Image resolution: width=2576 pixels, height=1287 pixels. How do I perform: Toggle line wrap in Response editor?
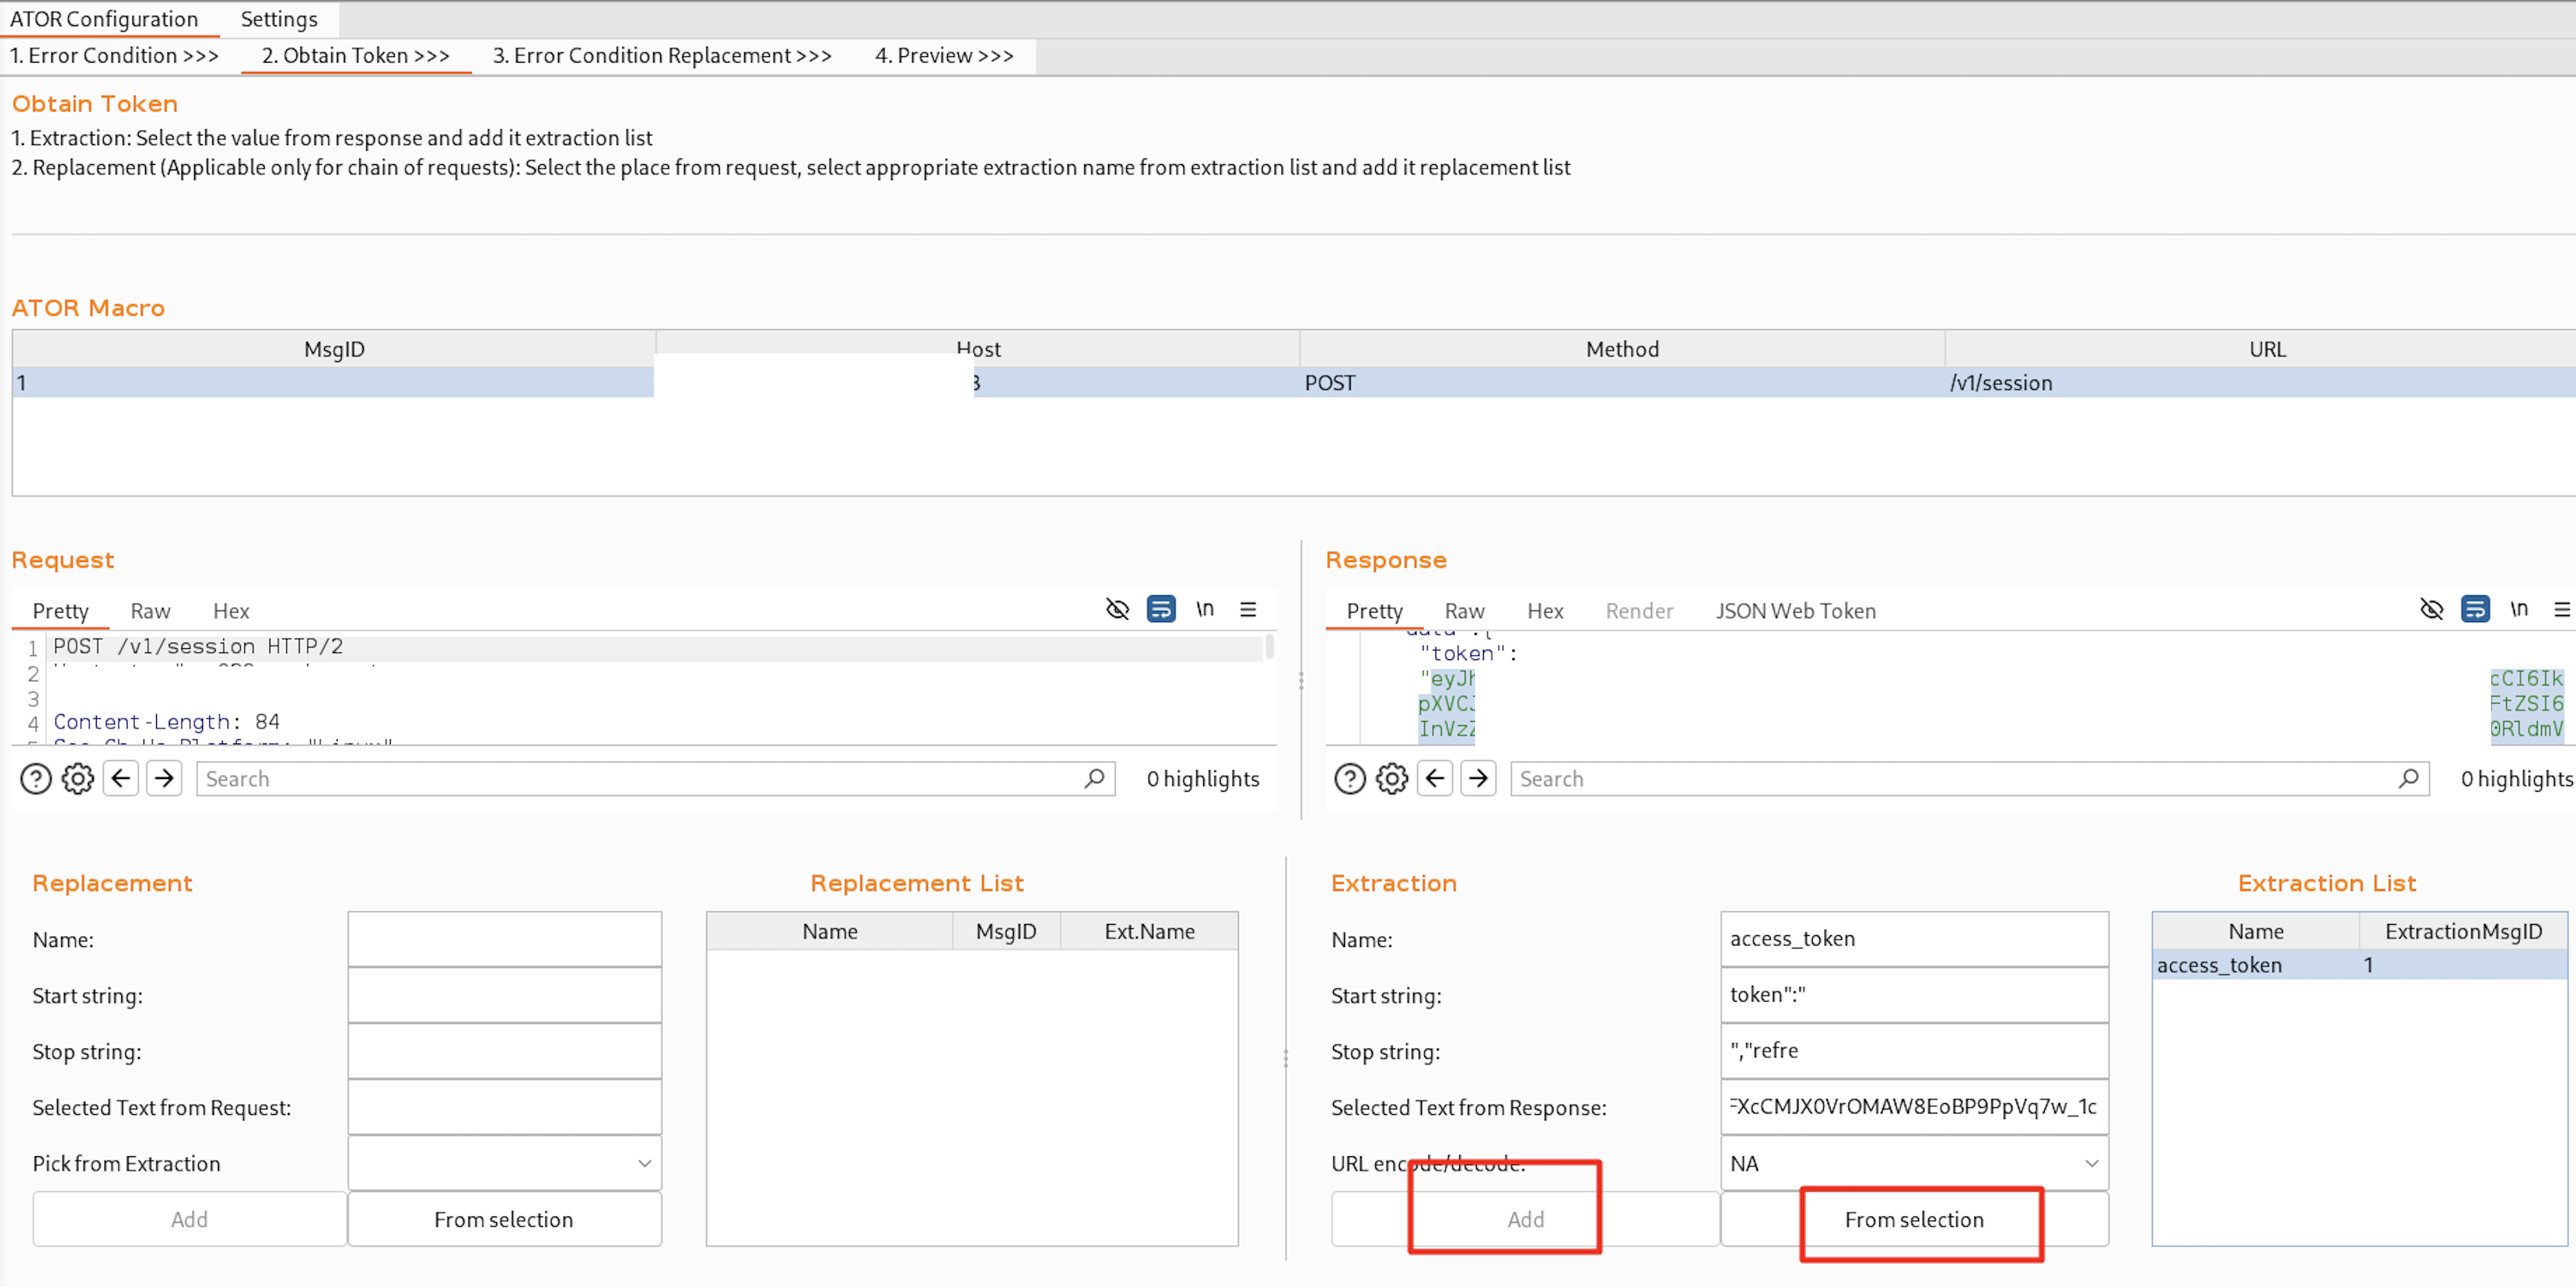click(2475, 609)
